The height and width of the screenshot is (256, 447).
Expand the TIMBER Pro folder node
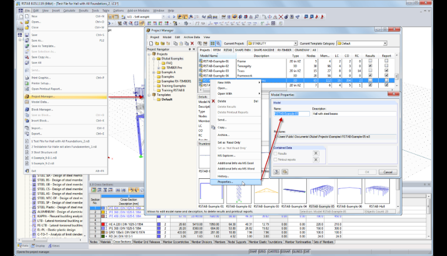pos(159,68)
